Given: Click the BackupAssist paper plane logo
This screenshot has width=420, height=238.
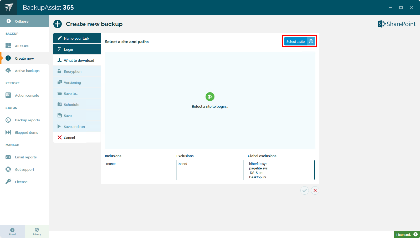Looking at the screenshot, I should (x=9, y=7).
